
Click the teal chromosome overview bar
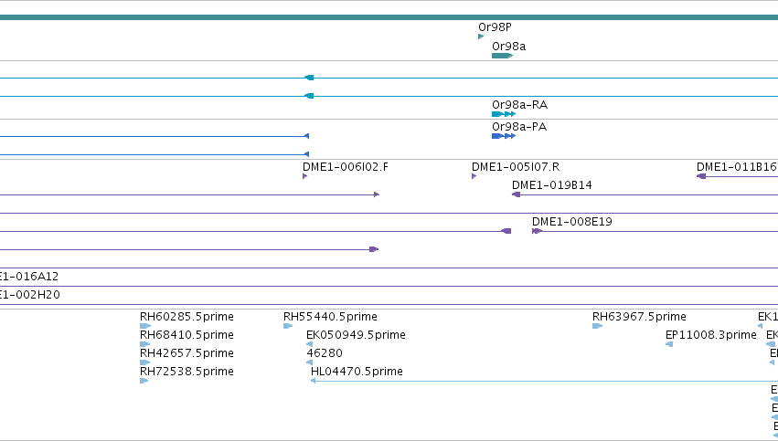389,17
